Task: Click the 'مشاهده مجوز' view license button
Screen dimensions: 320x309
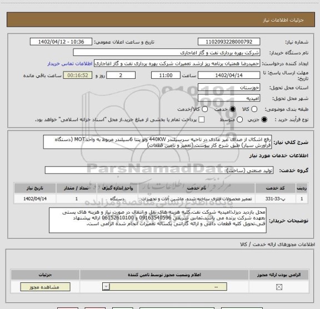Action: (46, 287)
